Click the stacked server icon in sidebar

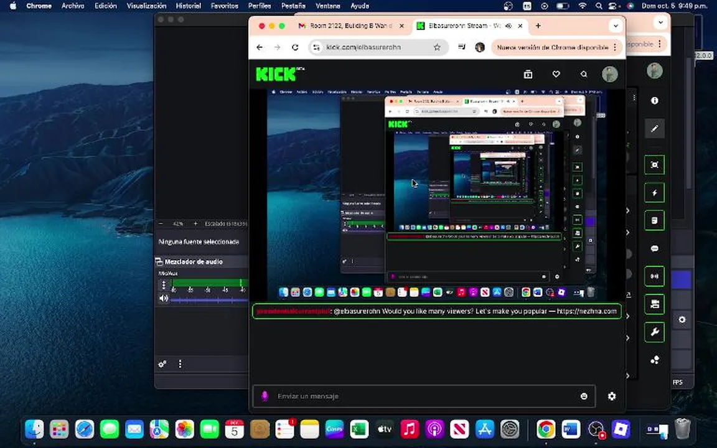654,304
